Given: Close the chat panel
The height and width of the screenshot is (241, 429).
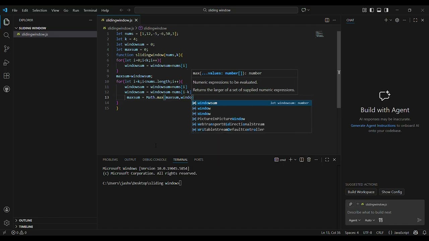Looking at the screenshot, I should click(x=422, y=20).
